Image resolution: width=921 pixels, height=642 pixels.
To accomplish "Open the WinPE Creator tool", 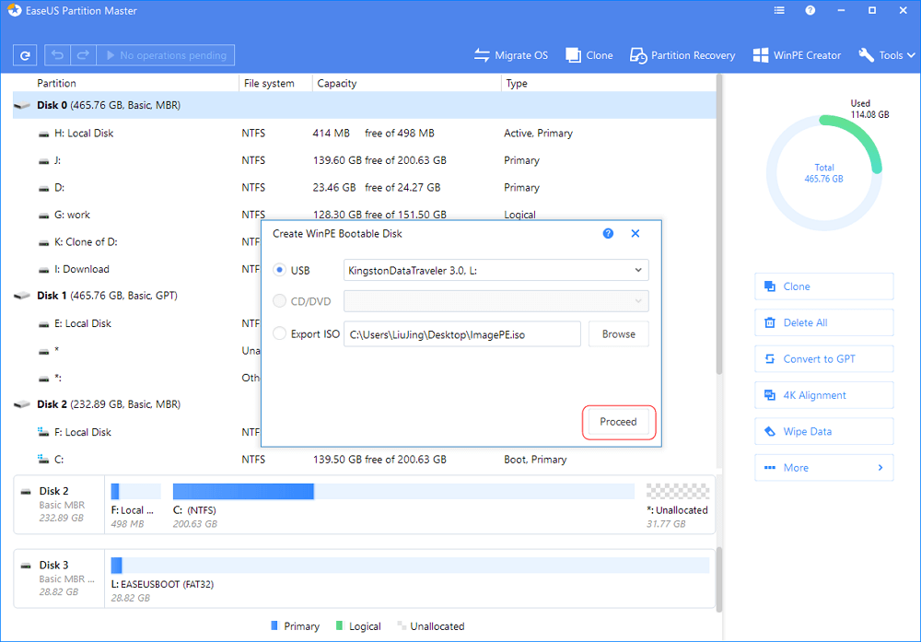I will (x=797, y=55).
